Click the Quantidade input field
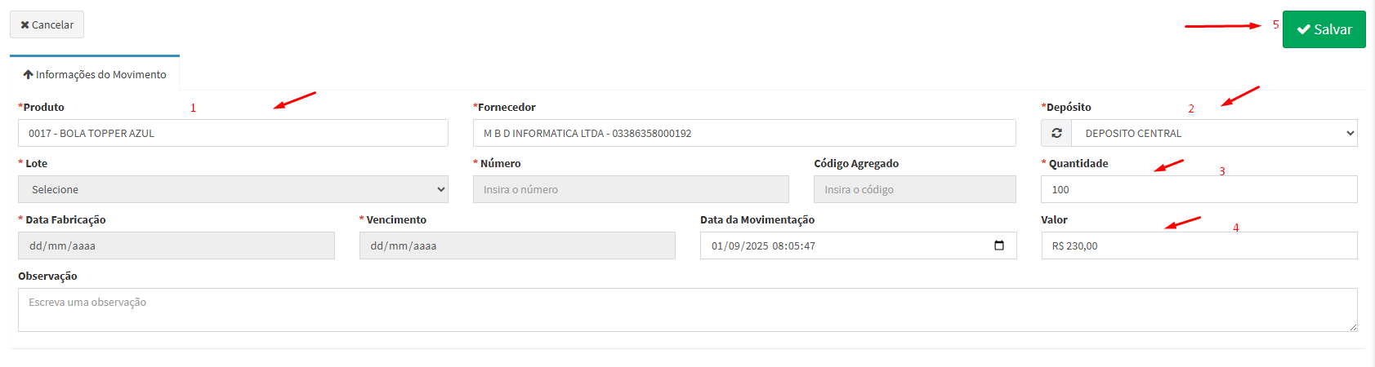The image size is (1375, 367). pos(1199,189)
